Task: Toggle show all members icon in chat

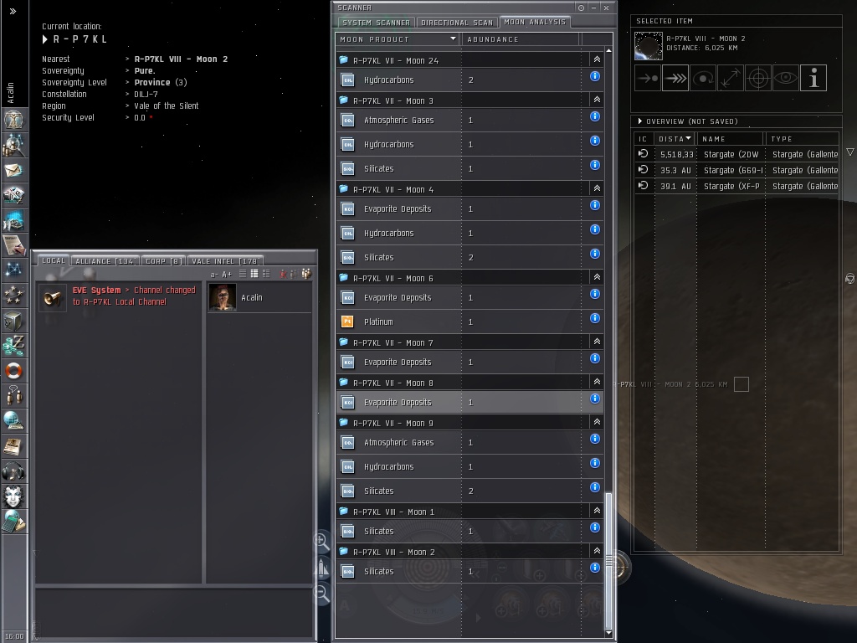Action: click(x=306, y=274)
